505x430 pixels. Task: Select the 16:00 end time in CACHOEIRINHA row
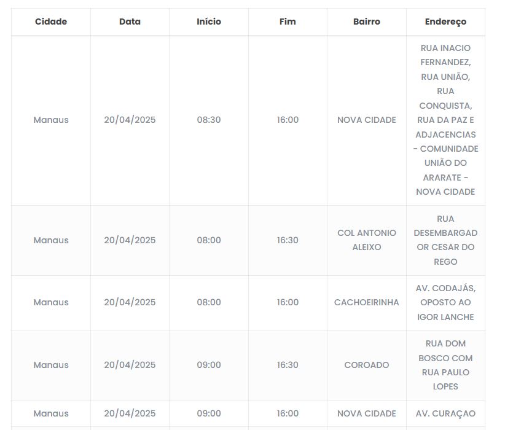[x=288, y=302]
